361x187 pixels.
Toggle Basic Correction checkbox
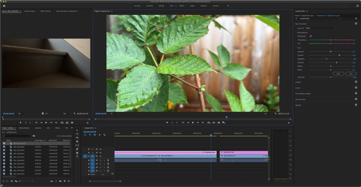tap(356, 24)
